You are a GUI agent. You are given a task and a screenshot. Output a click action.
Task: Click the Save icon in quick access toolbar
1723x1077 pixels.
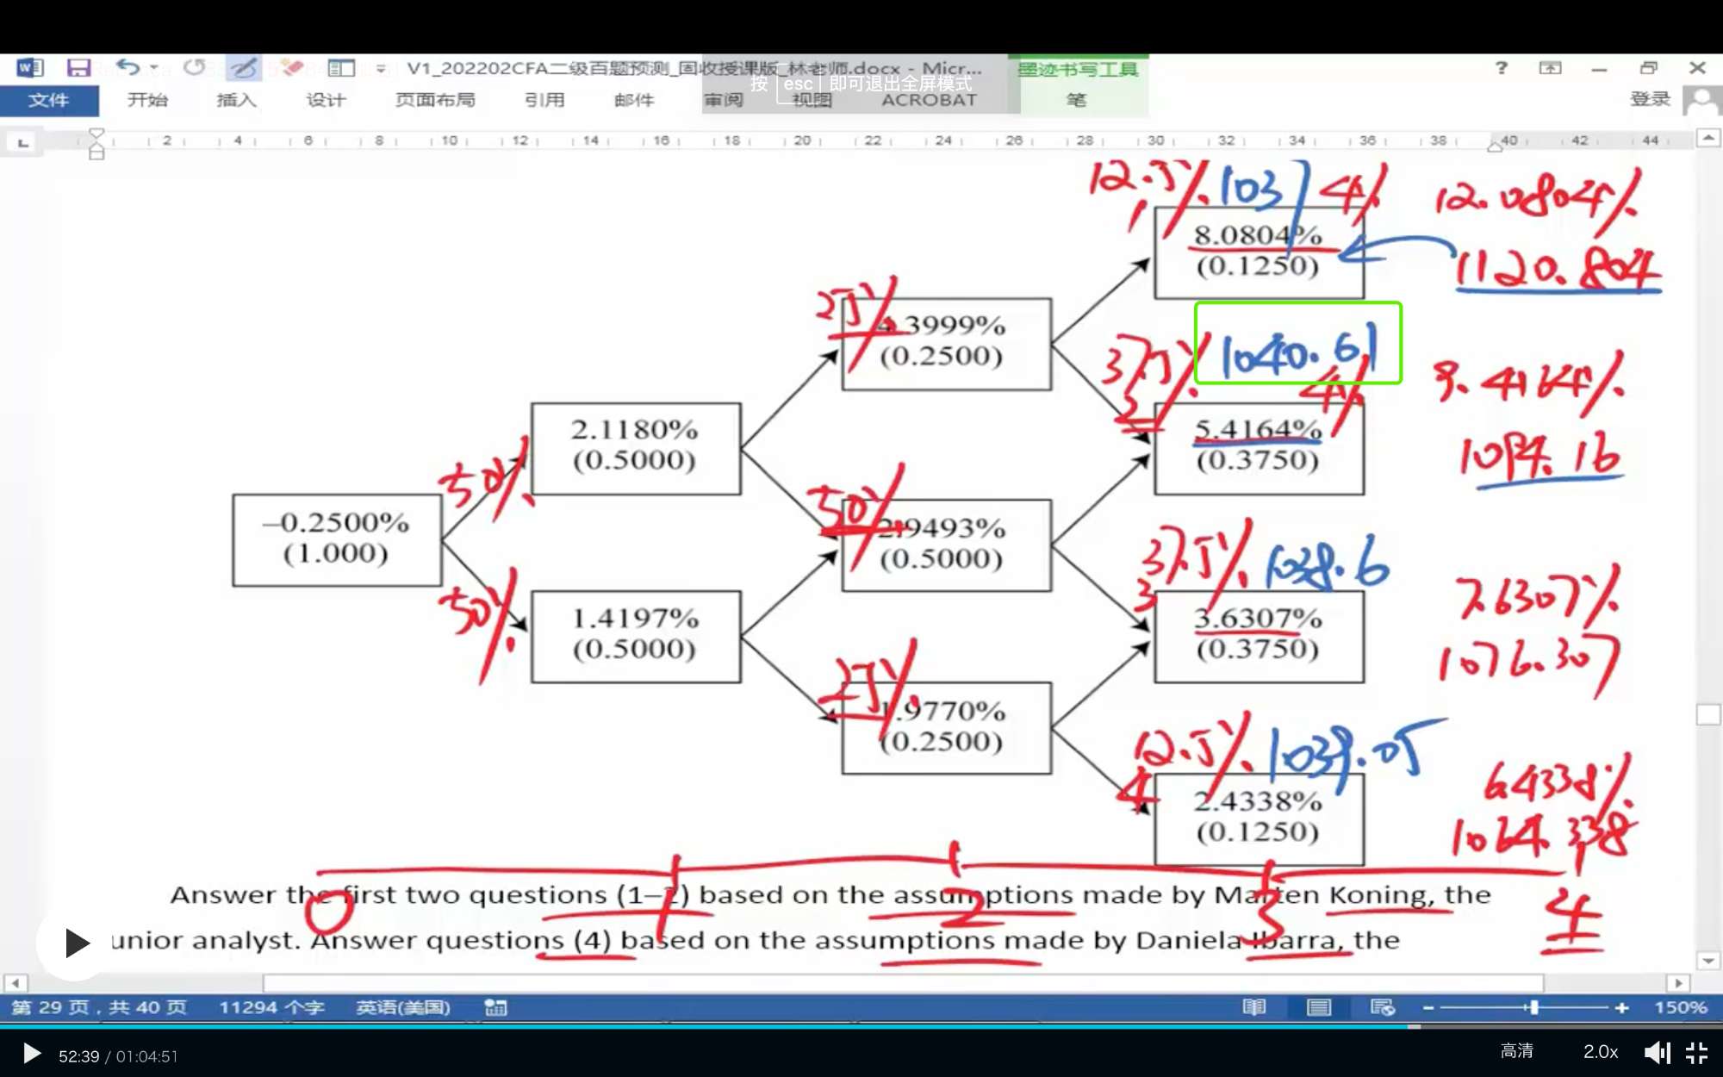(x=78, y=67)
